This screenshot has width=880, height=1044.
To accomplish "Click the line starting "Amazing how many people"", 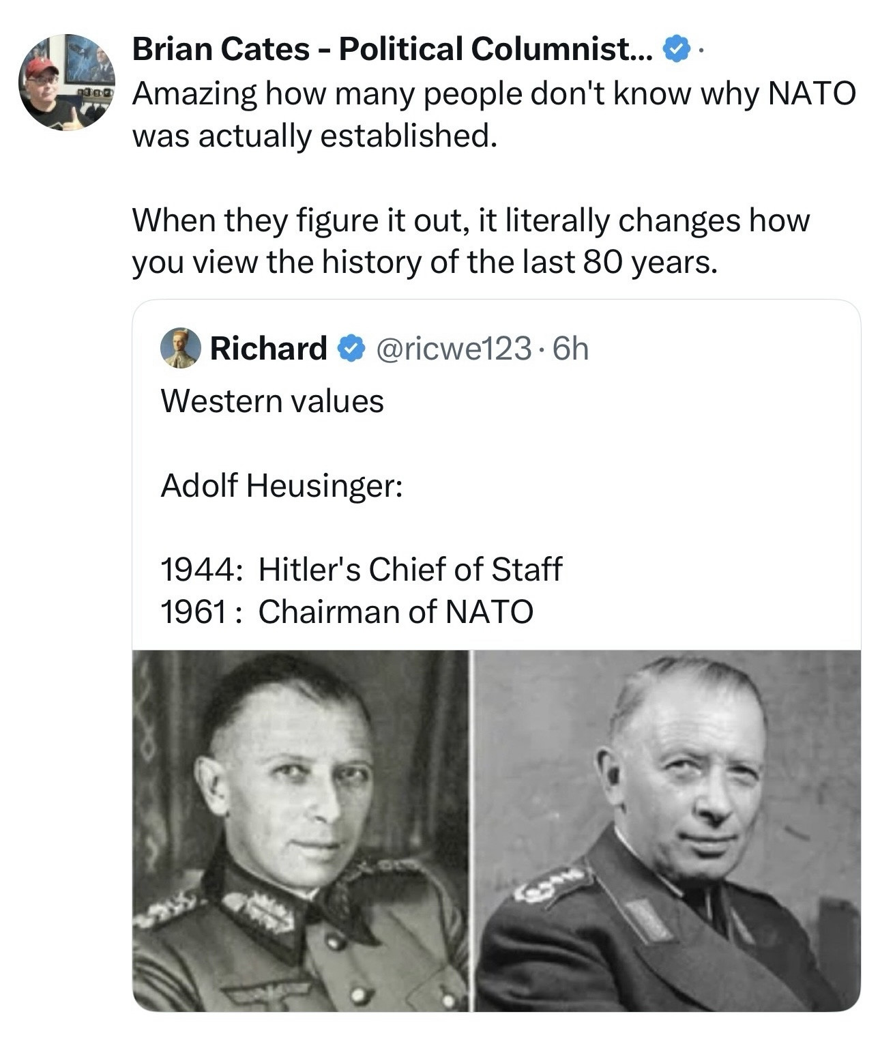I will tap(493, 93).
